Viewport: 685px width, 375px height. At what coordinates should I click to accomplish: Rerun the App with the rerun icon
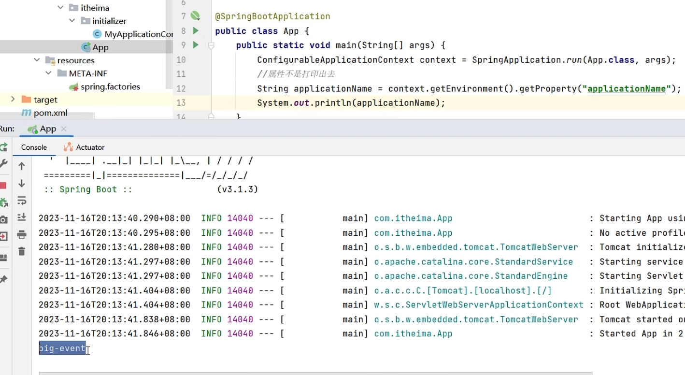coord(3,147)
